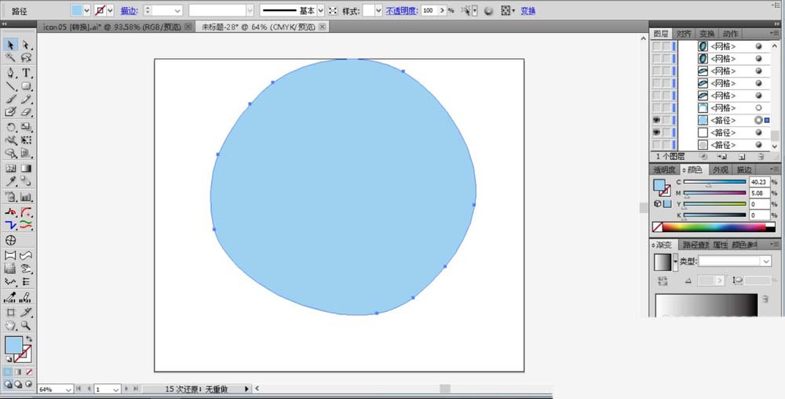Viewport: 785px width, 399px height.
Task: Select the Scale tool
Action: coord(26,127)
